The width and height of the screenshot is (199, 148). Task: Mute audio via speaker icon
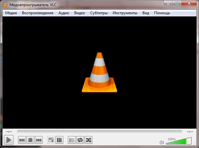click(x=162, y=143)
